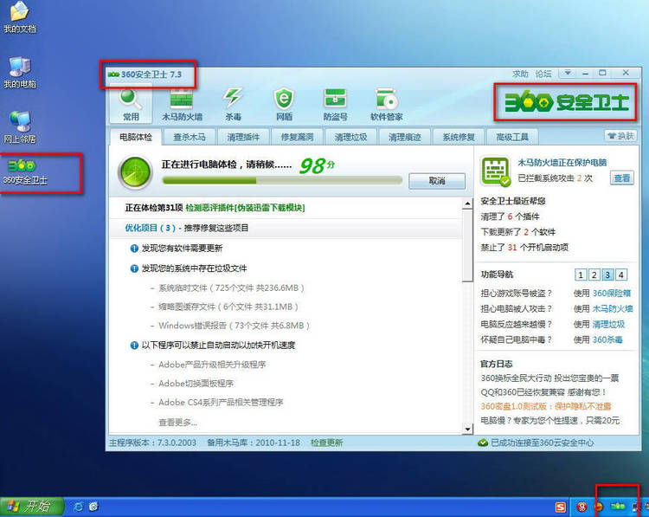The image size is (649, 517).
Task: Click the 换肤 skin button
Action: pyautogui.click(x=620, y=136)
